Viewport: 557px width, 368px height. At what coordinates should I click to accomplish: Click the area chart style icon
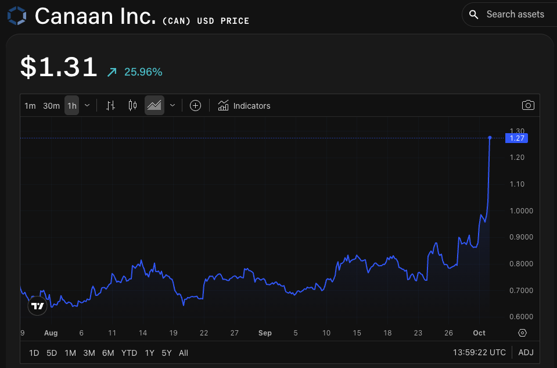(154, 105)
